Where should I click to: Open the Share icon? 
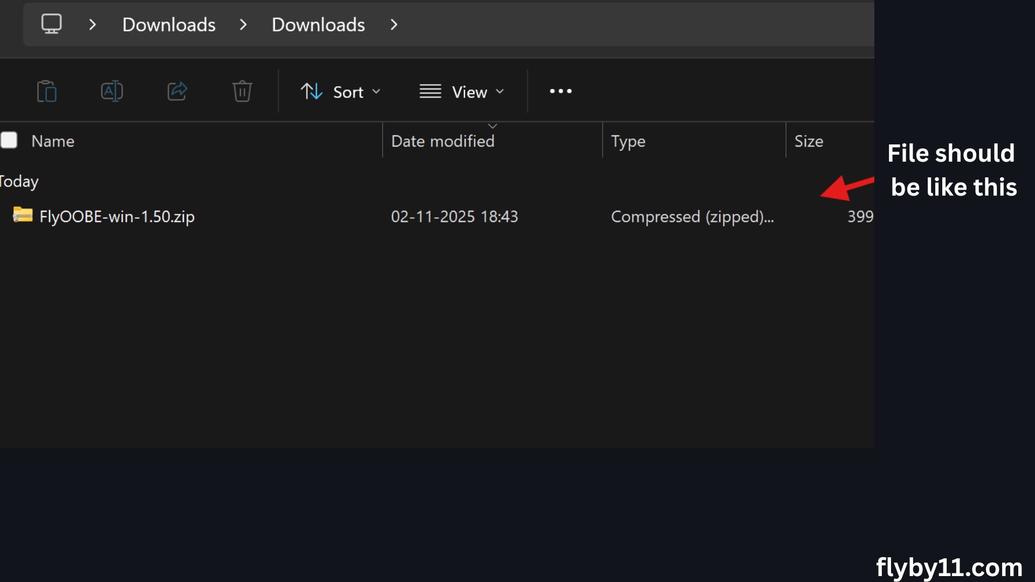tap(177, 91)
